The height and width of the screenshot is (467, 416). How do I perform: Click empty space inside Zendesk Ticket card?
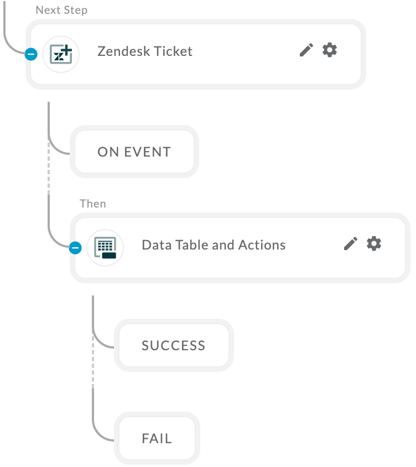tap(244, 71)
